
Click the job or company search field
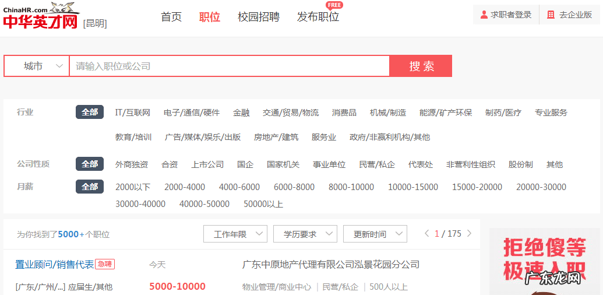(x=229, y=66)
